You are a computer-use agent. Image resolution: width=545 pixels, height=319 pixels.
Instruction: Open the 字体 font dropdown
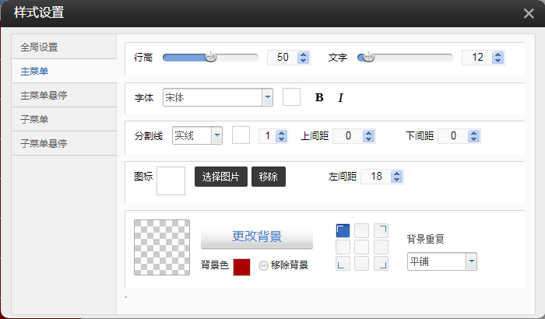(267, 97)
